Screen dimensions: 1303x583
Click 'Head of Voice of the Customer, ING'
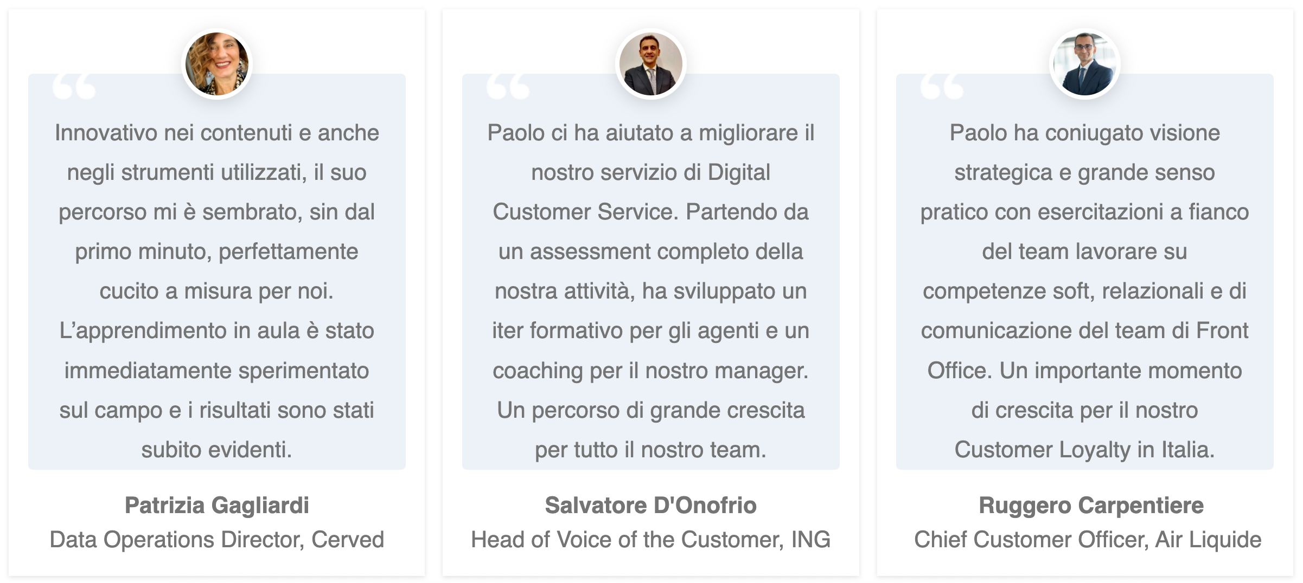point(650,540)
